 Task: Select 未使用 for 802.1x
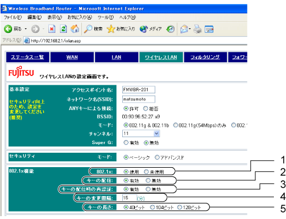(x=146, y=172)
